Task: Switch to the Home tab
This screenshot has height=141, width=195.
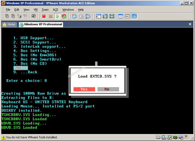Action: pos(9,24)
